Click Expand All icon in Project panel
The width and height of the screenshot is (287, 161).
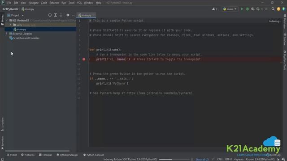(x=55, y=15)
